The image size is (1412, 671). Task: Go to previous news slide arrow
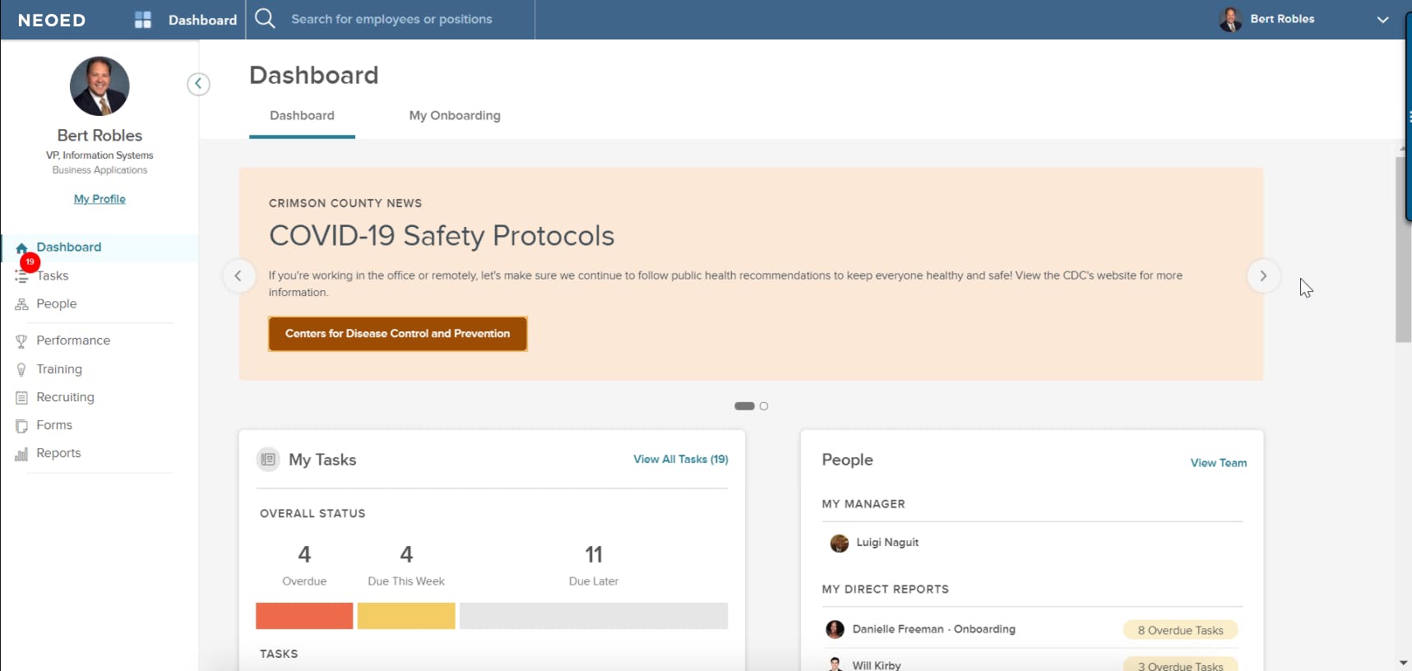pyautogui.click(x=238, y=275)
